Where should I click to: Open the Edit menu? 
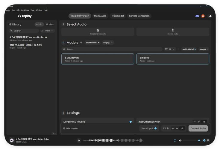[18, 10]
